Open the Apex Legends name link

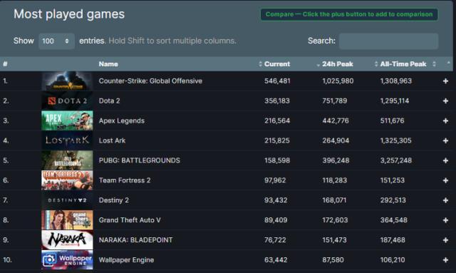[122, 120]
